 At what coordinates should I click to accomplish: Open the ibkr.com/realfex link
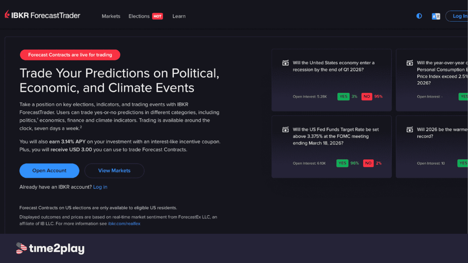coord(124,224)
